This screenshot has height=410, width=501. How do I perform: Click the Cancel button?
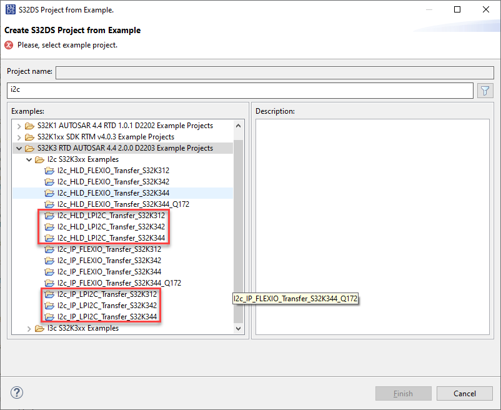(464, 393)
